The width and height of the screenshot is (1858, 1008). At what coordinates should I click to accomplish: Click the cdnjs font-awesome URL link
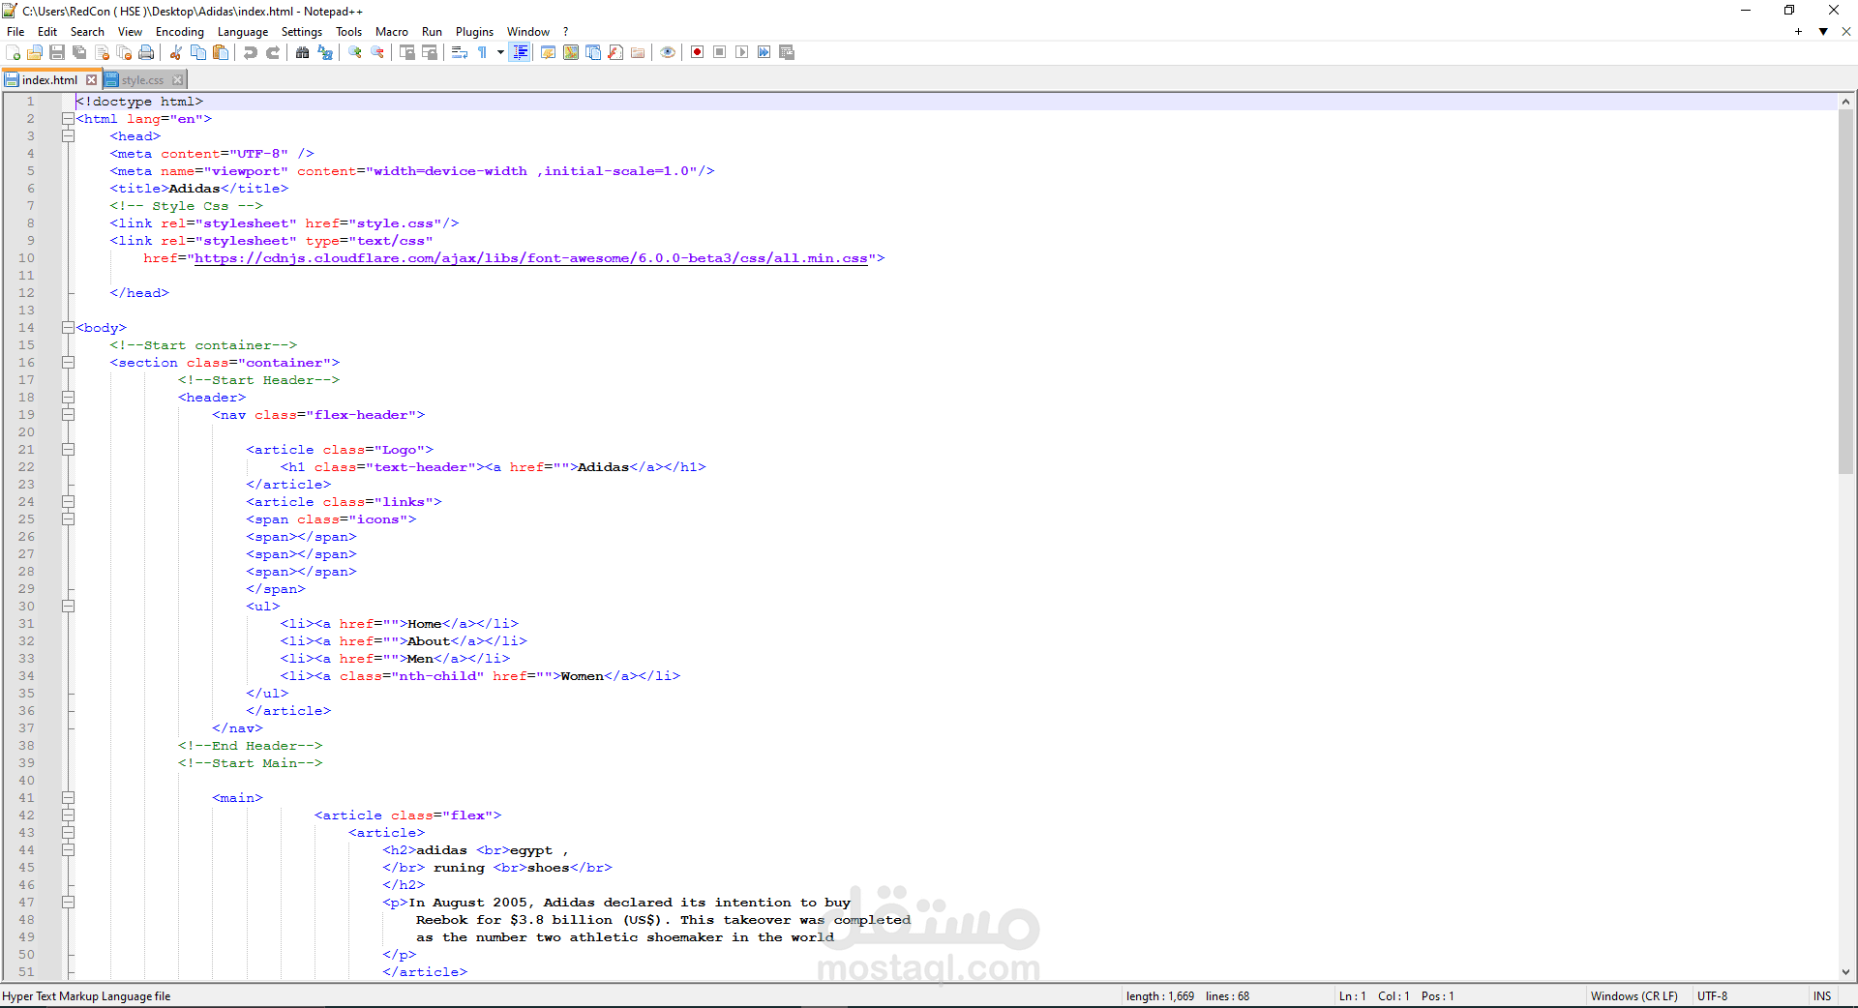point(531,258)
